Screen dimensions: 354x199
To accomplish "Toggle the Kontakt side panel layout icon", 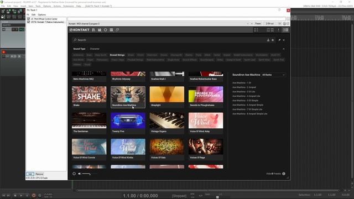I will point(285,30).
